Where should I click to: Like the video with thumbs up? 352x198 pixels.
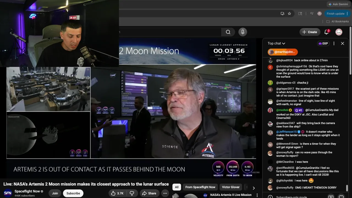117,193
